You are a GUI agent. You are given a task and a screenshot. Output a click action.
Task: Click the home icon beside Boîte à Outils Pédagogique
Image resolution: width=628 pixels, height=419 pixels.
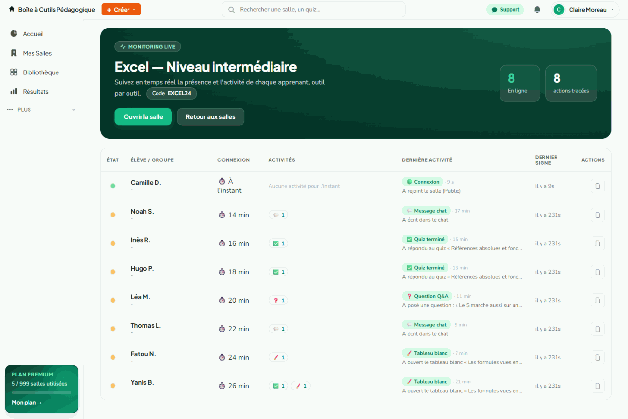(12, 9)
